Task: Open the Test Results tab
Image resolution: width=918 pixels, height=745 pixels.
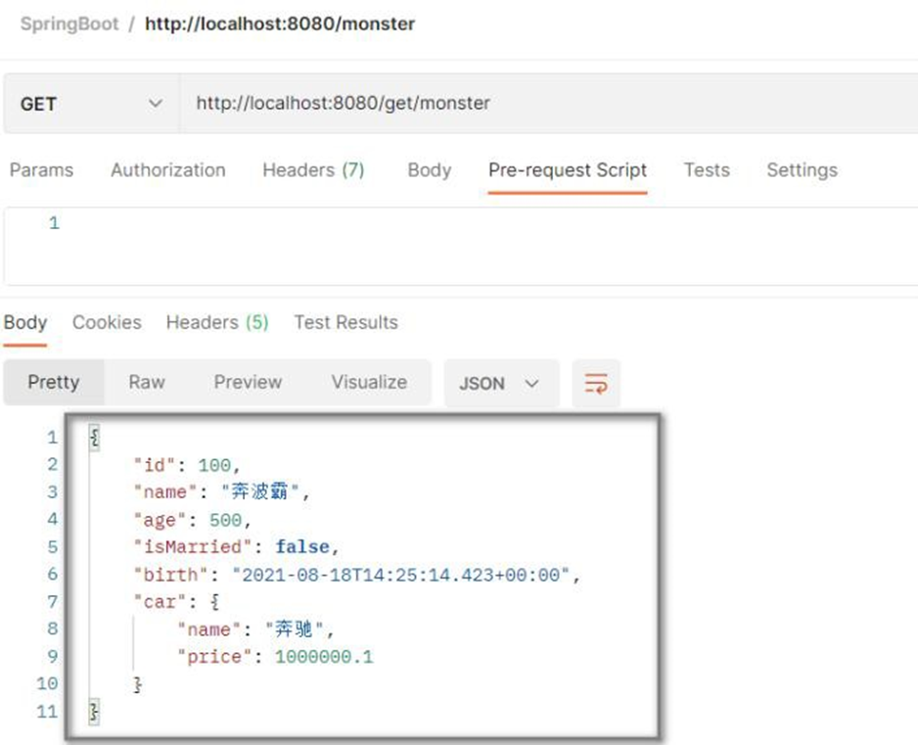Action: coord(345,323)
